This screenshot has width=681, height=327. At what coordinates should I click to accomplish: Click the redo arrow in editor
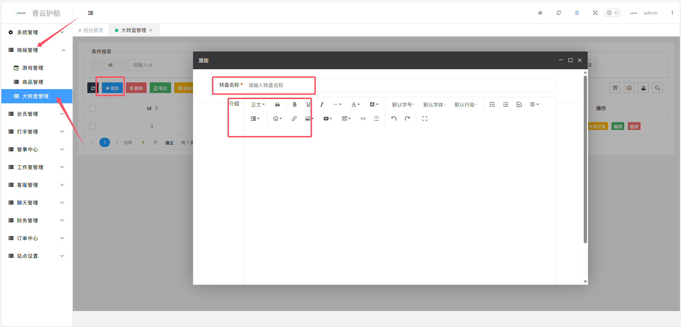pyautogui.click(x=407, y=119)
